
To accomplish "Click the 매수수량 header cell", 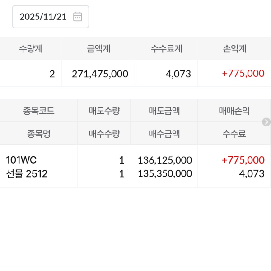I will point(104,133).
